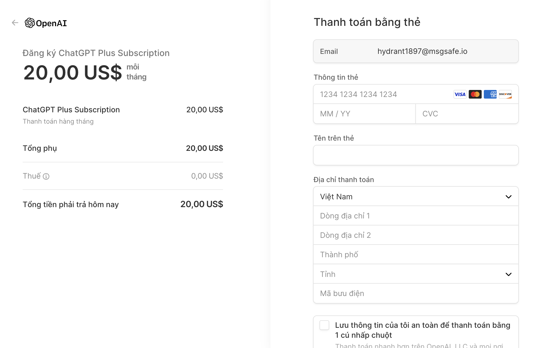Click the chevron on the Tỉnh dropdown
The image size is (535, 348).
click(x=508, y=274)
